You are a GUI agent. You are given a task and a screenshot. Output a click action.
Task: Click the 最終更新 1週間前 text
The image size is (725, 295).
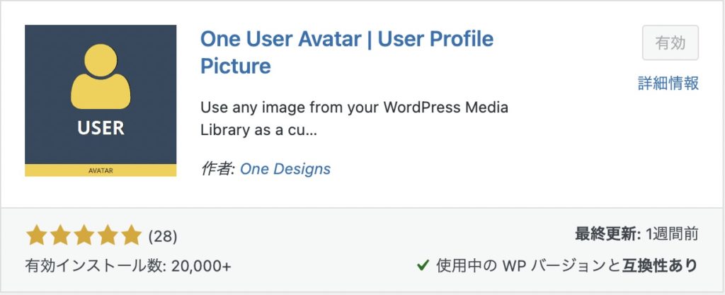(636, 236)
